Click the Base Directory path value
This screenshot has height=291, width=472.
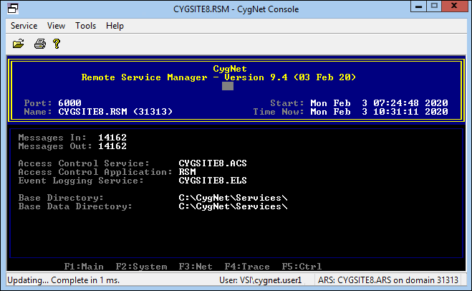pyautogui.click(x=233, y=198)
